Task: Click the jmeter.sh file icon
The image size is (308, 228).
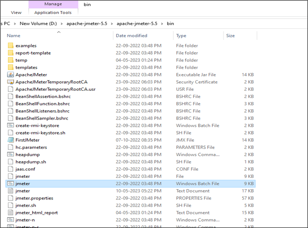Action: [x=10, y=205]
